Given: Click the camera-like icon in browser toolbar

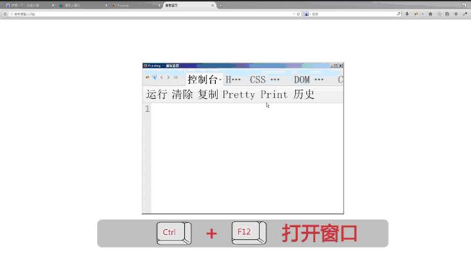Looking at the screenshot, I should pos(447,14).
